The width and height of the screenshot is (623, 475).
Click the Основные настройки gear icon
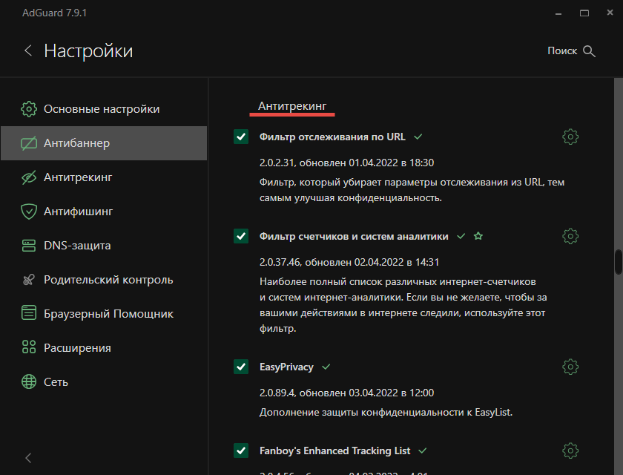(x=29, y=109)
